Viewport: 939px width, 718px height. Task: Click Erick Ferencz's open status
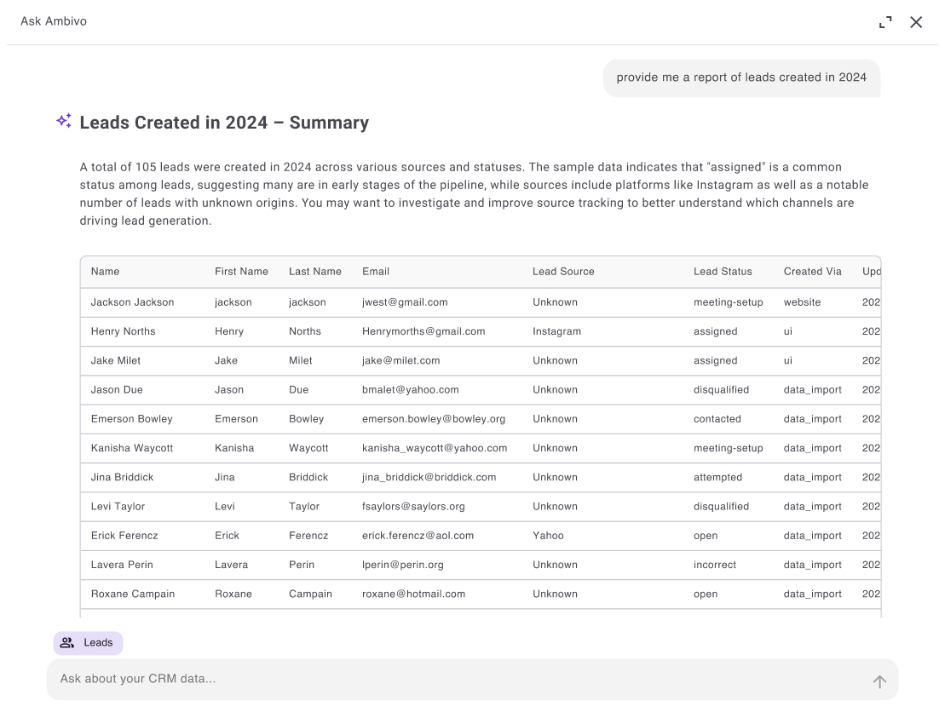(x=706, y=536)
